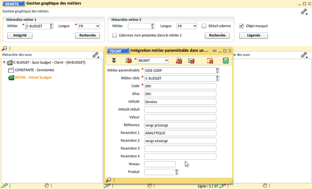Click into the Intitulé réduit field
The width and height of the screenshot is (312, 189).
click(x=180, y=109)
